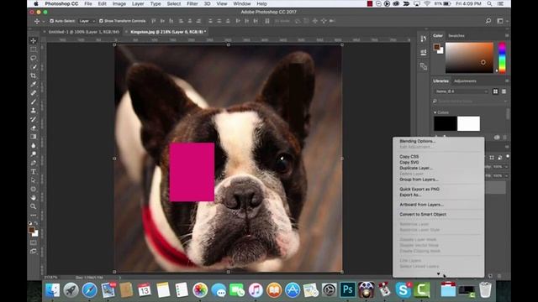This screenshot has width=538, height=302.
Task: Switch to the Untitled-1 document tab
Action: [x=83, y=32]
